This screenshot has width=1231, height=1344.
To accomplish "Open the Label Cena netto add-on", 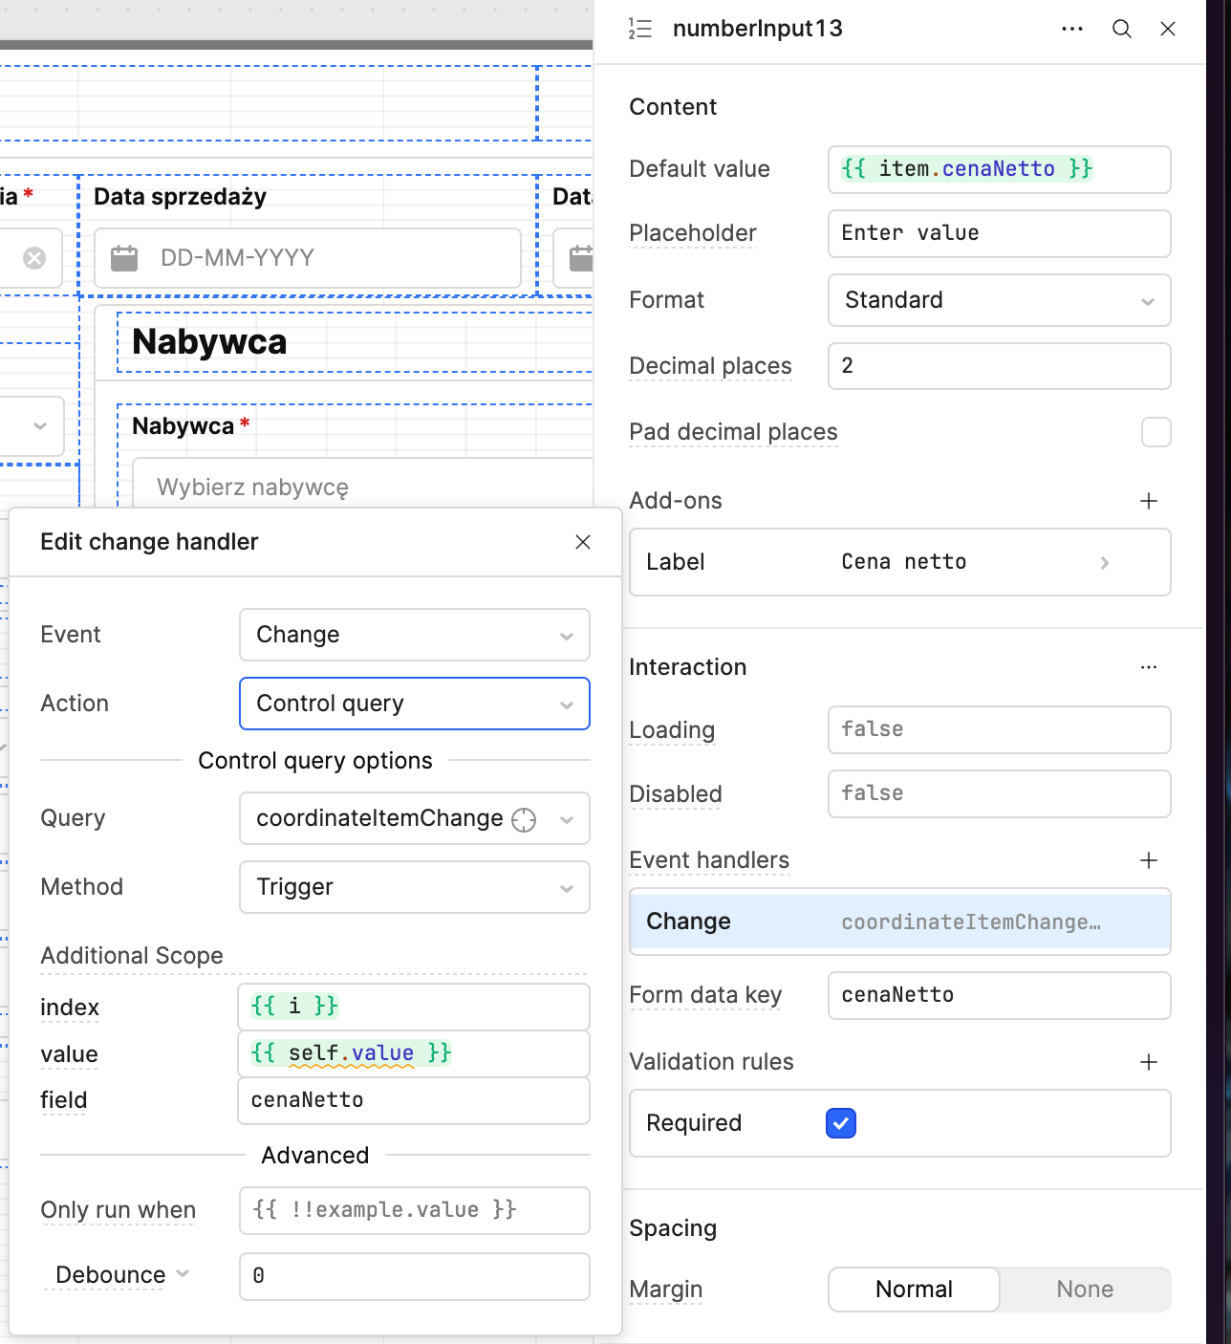I will pyautogui.click(x=899, y=562).
